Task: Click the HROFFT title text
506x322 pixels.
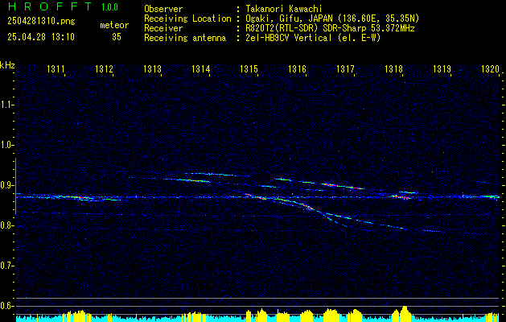Action: point(50,6)
